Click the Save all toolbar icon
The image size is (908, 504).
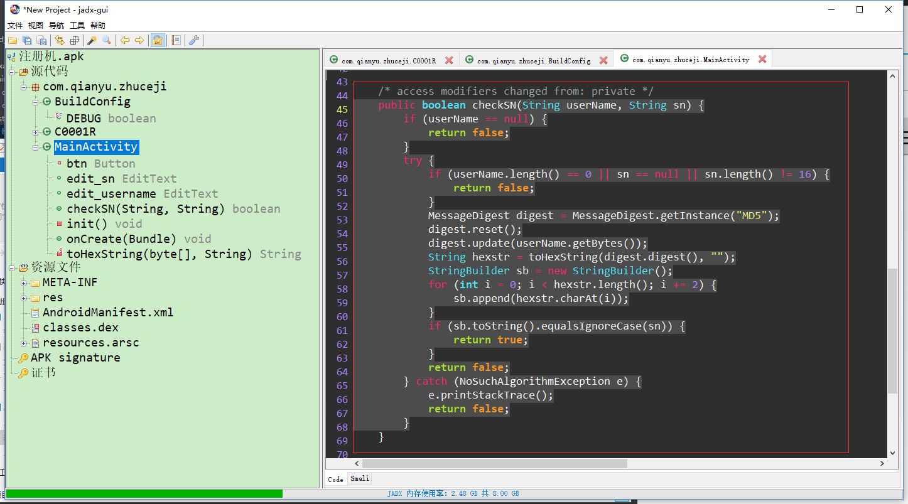(x=26, y=40)
